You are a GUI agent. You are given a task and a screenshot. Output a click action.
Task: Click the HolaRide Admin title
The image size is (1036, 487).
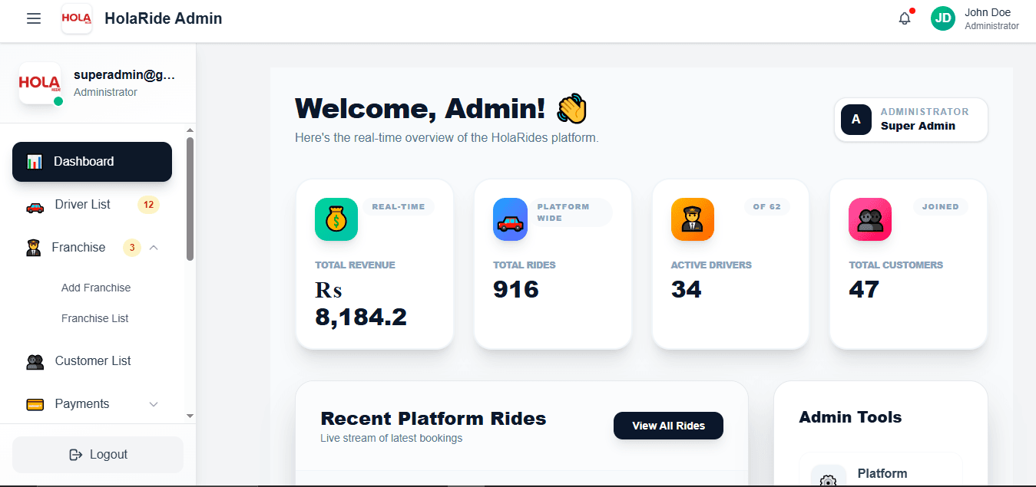tap(164, 18)
